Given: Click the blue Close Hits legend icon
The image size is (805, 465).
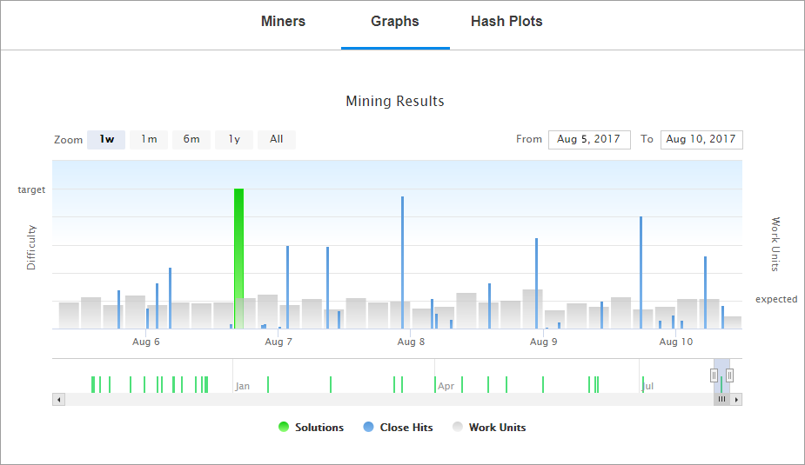Looking at the screenshot, I should coord(368,427).
